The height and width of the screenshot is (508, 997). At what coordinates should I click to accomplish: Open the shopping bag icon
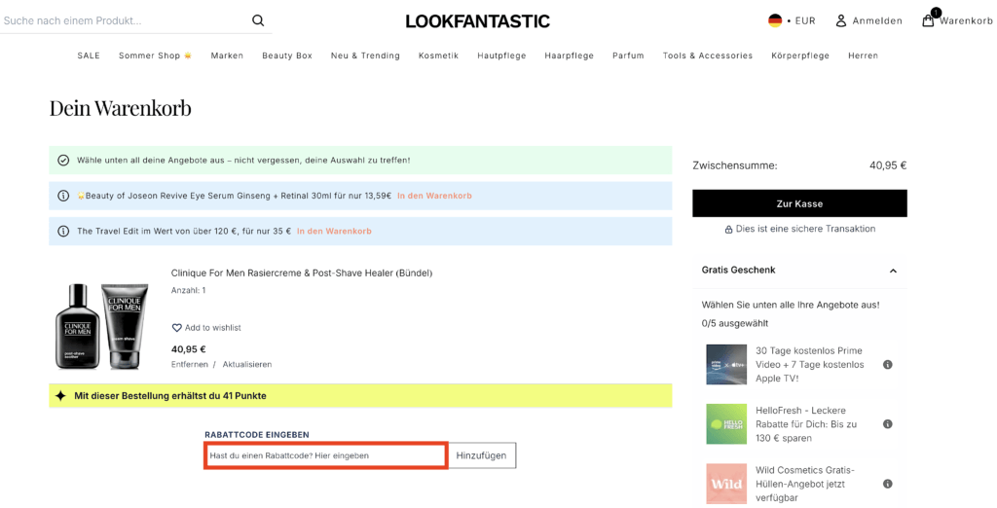(x=928, y=20)
